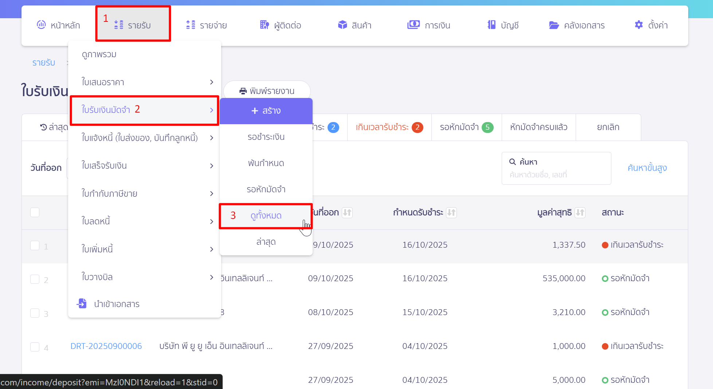Click the ค้นหา search input field
Image resolution: width=713 pixels, height=389 pixels.
click(556, 174)
